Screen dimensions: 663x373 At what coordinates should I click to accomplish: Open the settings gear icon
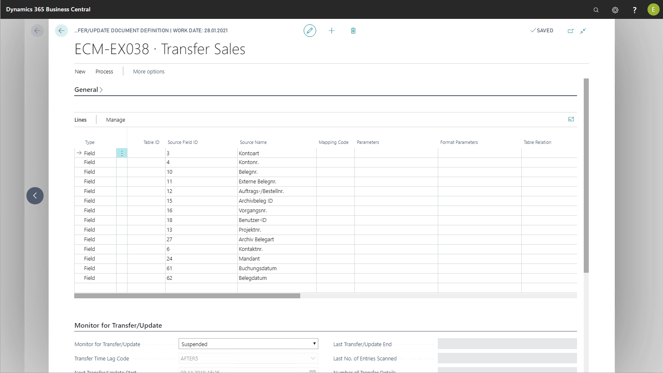(x=615, y=10)
